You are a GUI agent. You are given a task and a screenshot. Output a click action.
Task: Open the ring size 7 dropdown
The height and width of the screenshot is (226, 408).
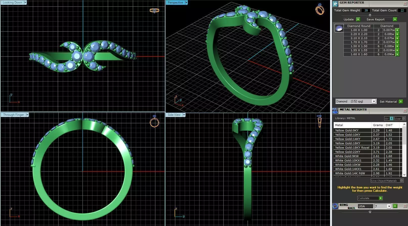pos(389,206)
